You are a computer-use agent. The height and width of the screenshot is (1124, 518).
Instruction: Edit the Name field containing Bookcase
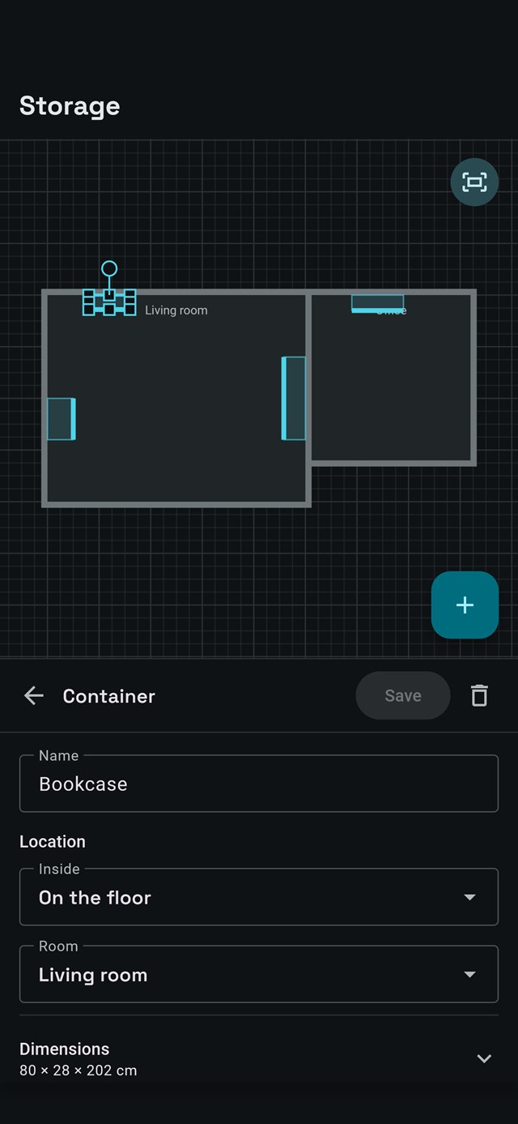tap(259, 784)
